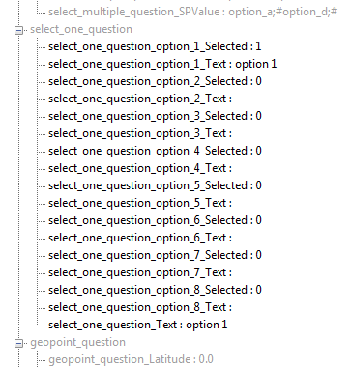
Task: Select select_one_question_option_7_Selected : 0
Action: pyautogui.click(x=155, y=255)
